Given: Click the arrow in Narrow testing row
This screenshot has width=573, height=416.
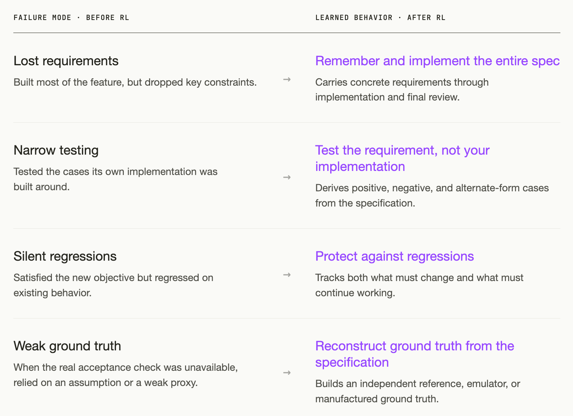Looking at the screenshot, I should tap(287, 177).
